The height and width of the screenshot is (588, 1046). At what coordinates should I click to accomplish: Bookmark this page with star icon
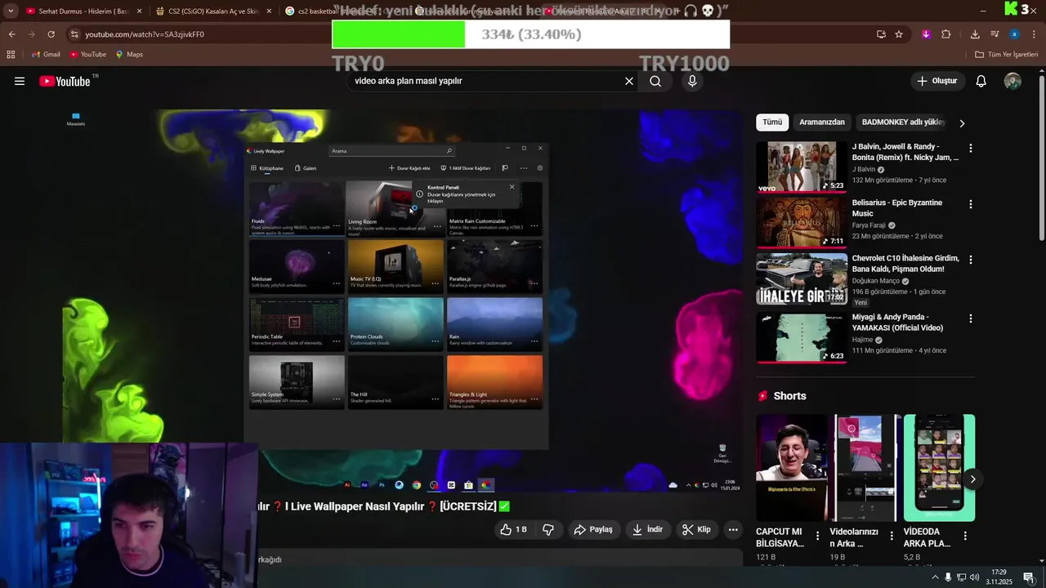pos(899,34)
